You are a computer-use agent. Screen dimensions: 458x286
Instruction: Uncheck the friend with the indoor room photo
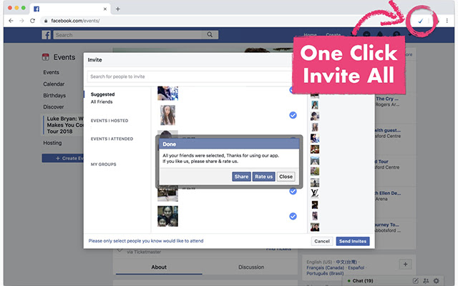[x=293, y=191]
